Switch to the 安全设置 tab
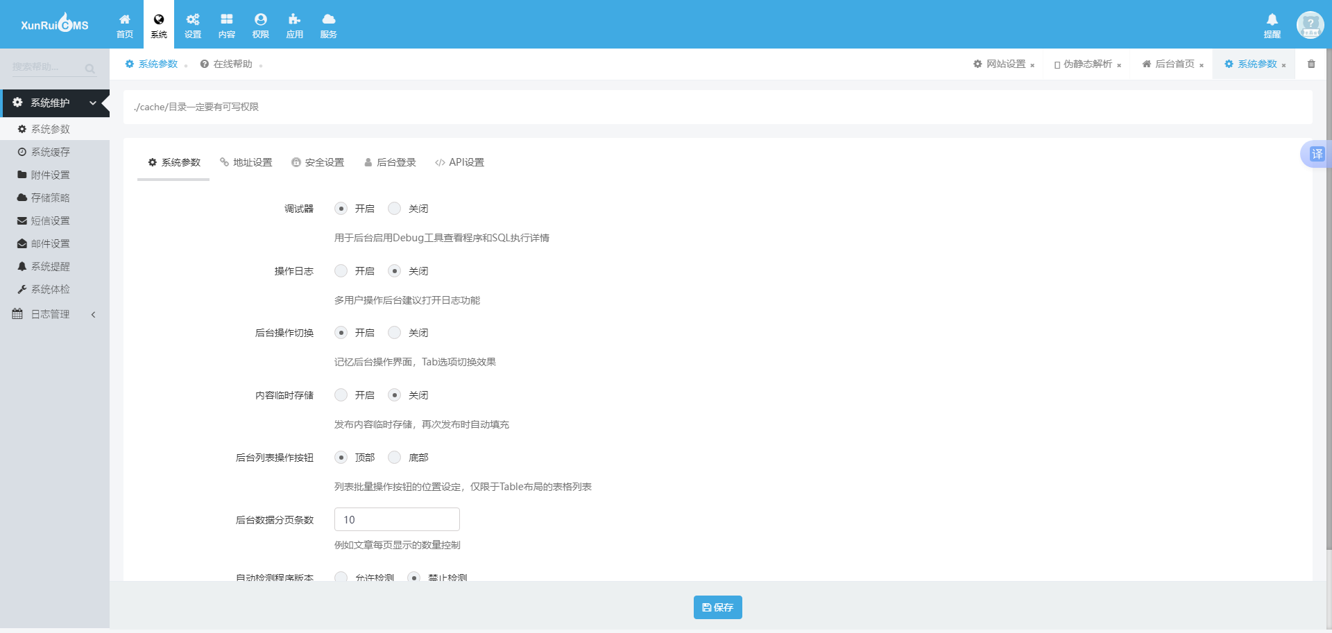This screenshot has width=1332, height=633. click(x=318, y=162)
